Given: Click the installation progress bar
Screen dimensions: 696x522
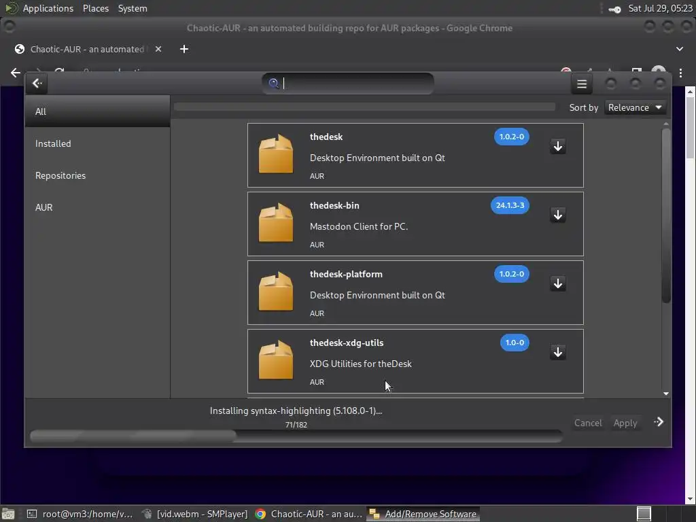Looking at the screenshot, I should (296, 436).
